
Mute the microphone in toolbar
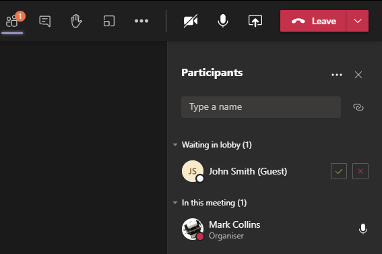(223, 21)
